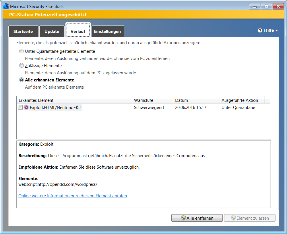
Task: Open the Einstellungen tab
Action: [x=107, y=31]
